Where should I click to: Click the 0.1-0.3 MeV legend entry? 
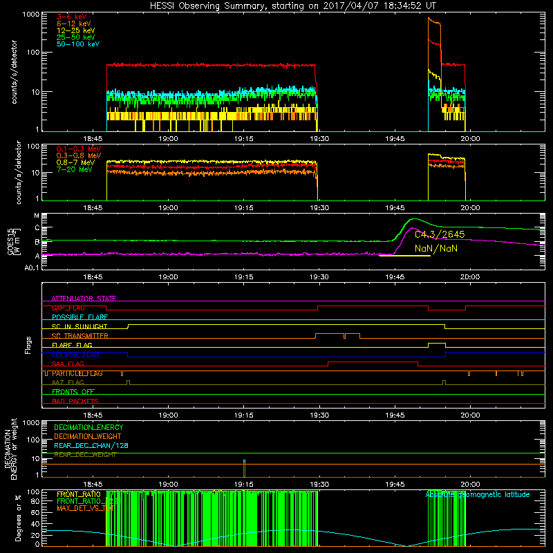click(x=79, y=149)
